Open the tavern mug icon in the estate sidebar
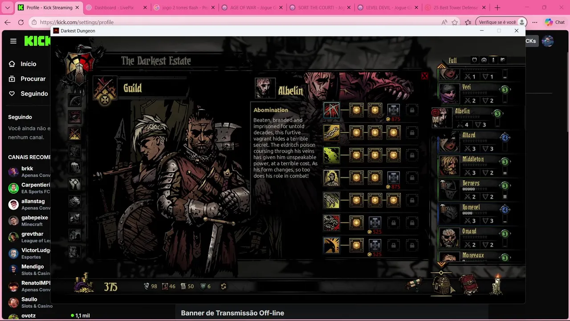The width and height of the screenshot is (570, 321). 74,168
